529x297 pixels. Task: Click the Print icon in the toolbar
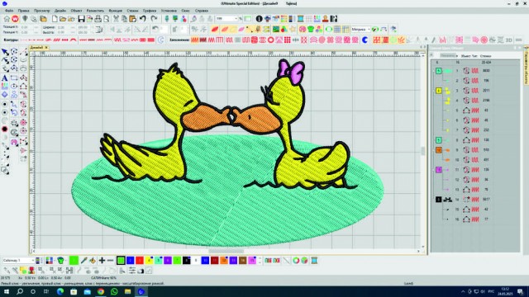click(98, 19)
